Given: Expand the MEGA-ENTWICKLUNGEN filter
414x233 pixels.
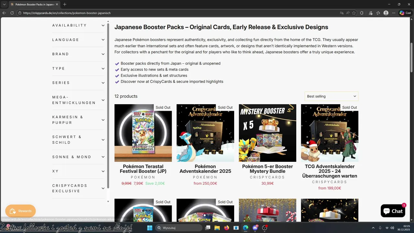Looking at the screenshot, I should tap(79, 100).
